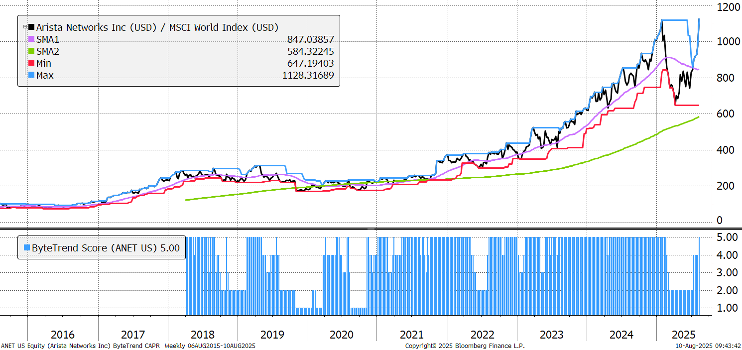Viewport: 742px width, 350px height.
Task: Click the 10-Aug-2025 09:43:42 timestamp
Action: [709, 346]
